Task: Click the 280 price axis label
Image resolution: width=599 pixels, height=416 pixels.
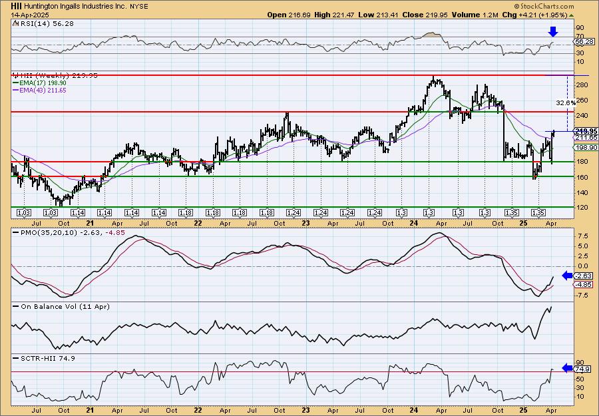Action: click(x=583, y=85)
